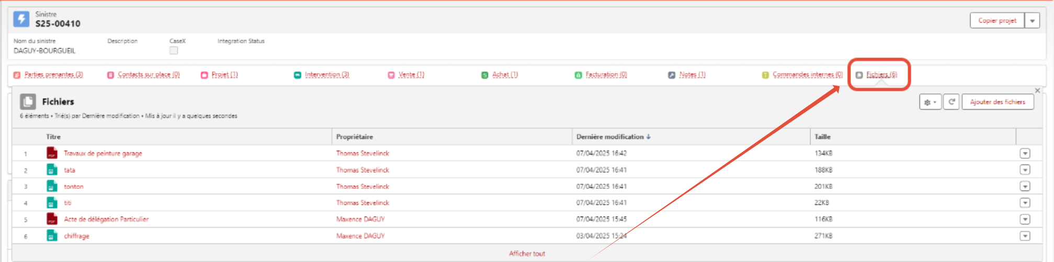Open row actions menu for titi
The height and width of the screenshot is (262, 1054).
tap(1025, 203)
